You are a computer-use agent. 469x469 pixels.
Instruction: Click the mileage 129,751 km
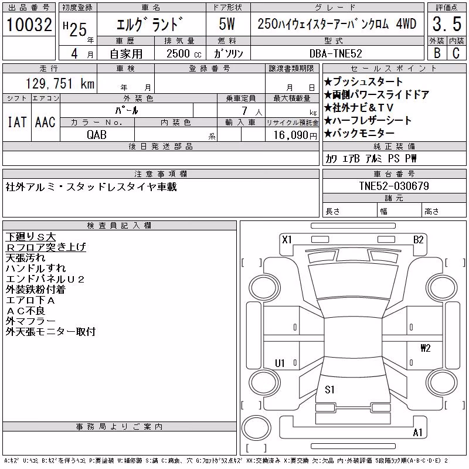(x=60, y=83)
